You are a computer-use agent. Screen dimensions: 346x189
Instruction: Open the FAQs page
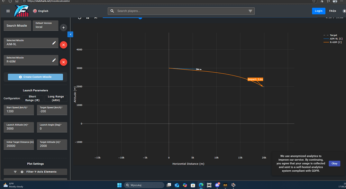click(333, 11)
